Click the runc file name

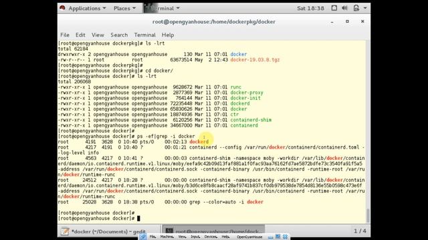point(236,87)
